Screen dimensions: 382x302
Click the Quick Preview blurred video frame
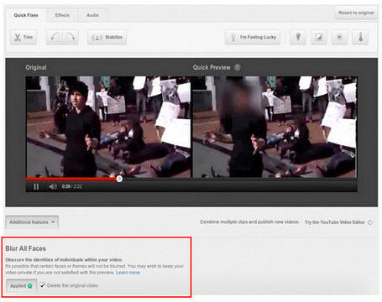(x=275, y=127)
